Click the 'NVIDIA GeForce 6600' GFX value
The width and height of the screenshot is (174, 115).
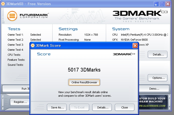click(x=134, y=40)
